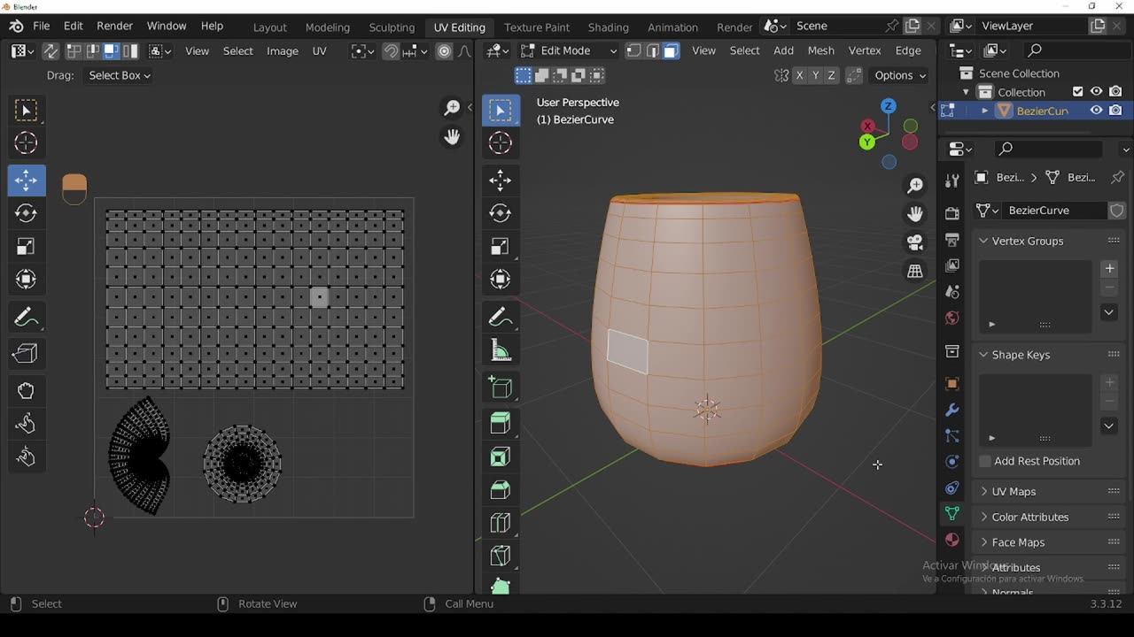Open the Modifier properties wrench tab

tap(952, 410)
